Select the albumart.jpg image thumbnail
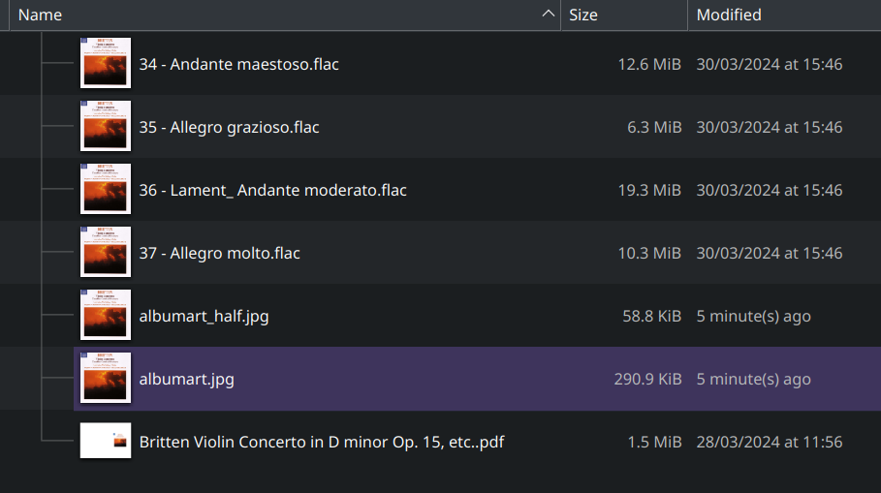The image size is (881, 493). tap(106, 379)
